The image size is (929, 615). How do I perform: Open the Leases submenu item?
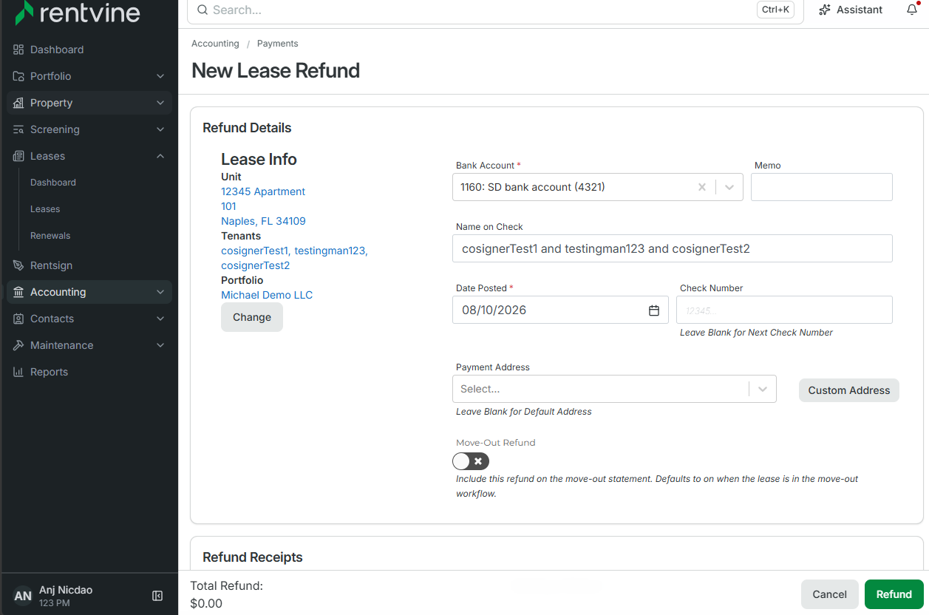45,209
